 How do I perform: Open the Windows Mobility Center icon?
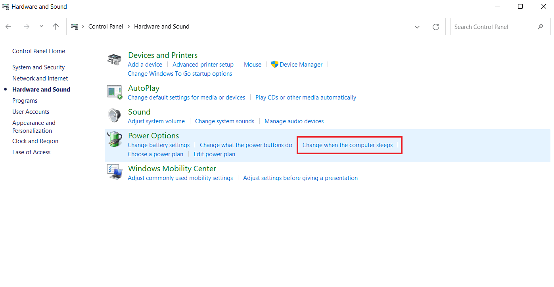tap(114, 172)
